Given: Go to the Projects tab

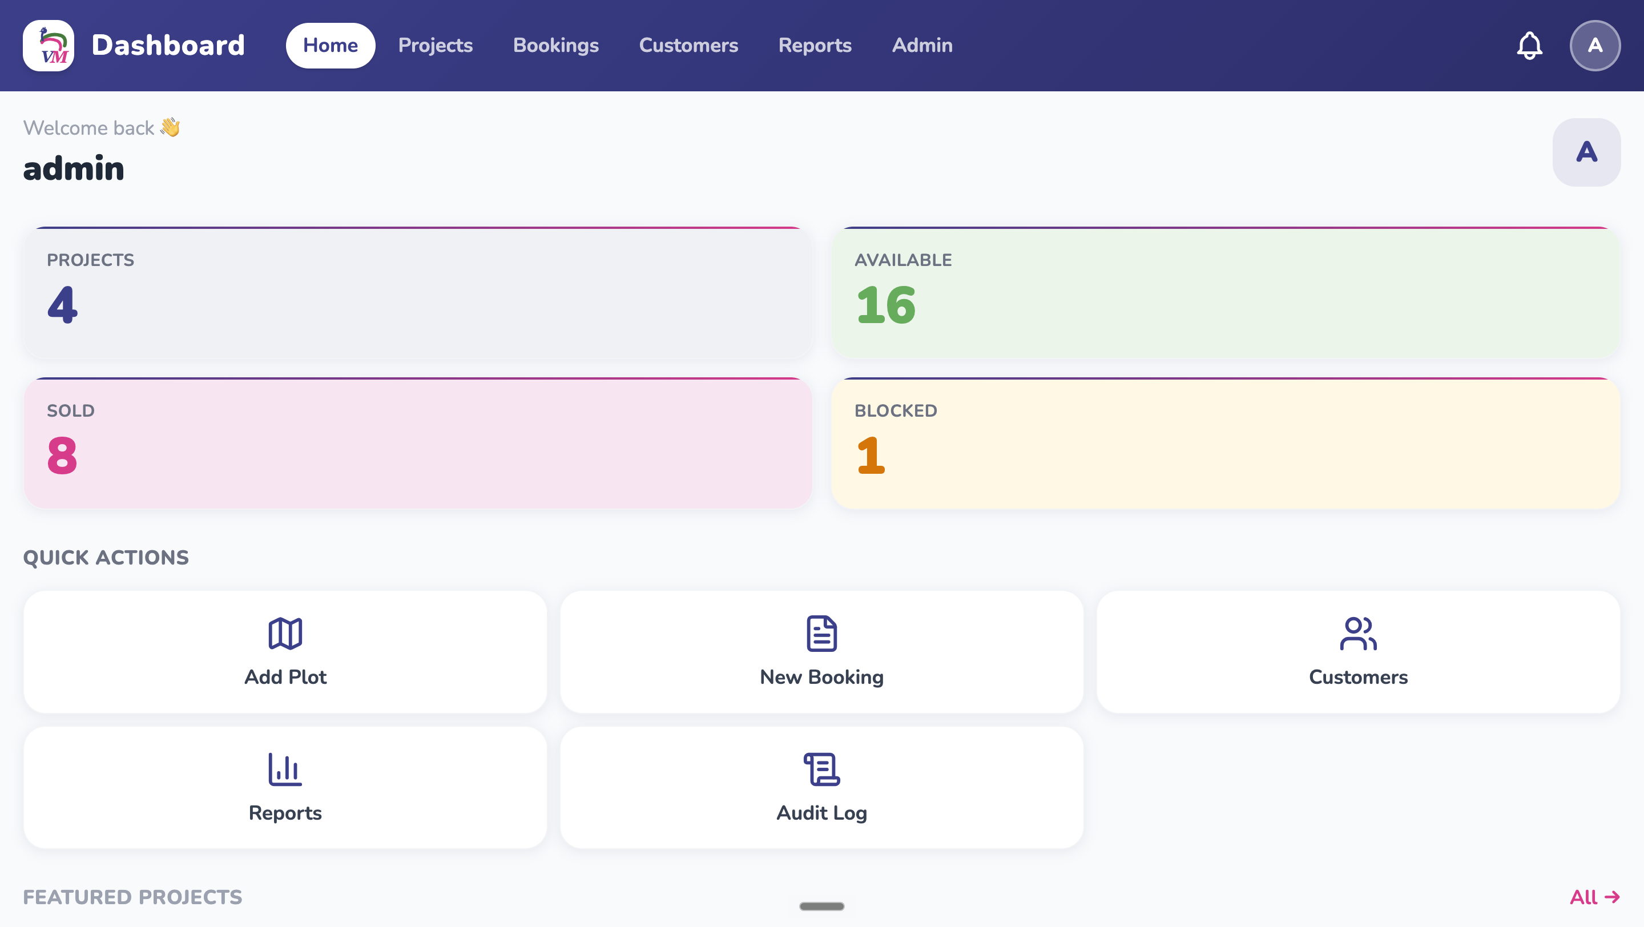Looking at the screenshot, I should pos(435,45).
